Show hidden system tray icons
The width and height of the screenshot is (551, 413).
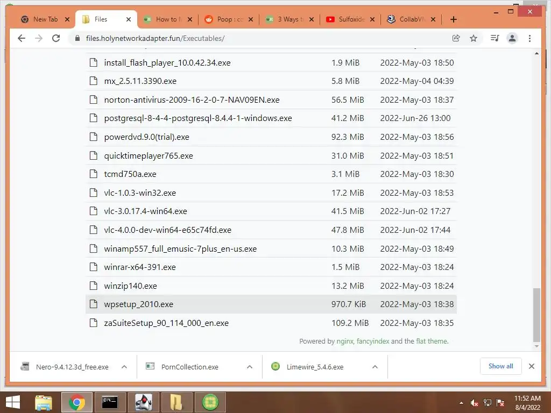pyautogui.click(x=461, y=403)
